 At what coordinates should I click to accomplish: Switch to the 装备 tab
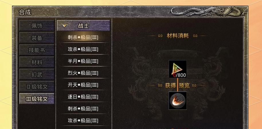point(37,38)
